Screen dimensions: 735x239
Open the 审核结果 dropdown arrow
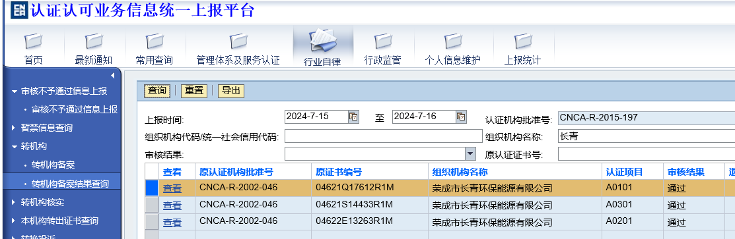click(470, 153)
